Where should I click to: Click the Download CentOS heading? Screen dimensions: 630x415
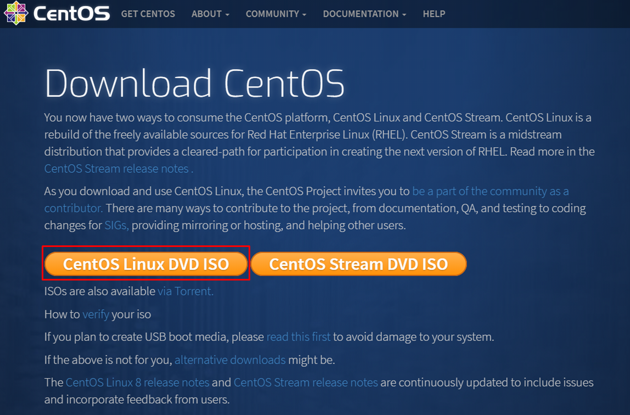tap(194, 83)
